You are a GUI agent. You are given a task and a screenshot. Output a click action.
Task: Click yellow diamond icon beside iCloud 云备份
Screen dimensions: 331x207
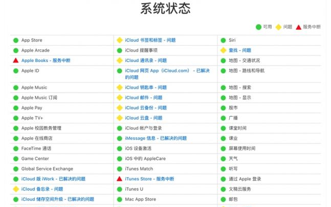coord(120,108)
